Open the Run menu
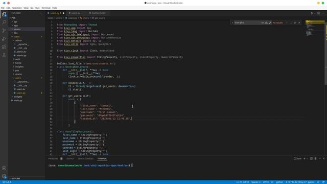Viewport: 327px width, 184px height. [37, 8]
